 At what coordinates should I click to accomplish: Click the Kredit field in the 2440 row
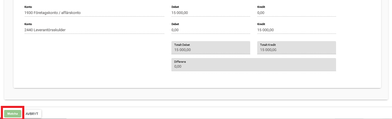[296, 30]
